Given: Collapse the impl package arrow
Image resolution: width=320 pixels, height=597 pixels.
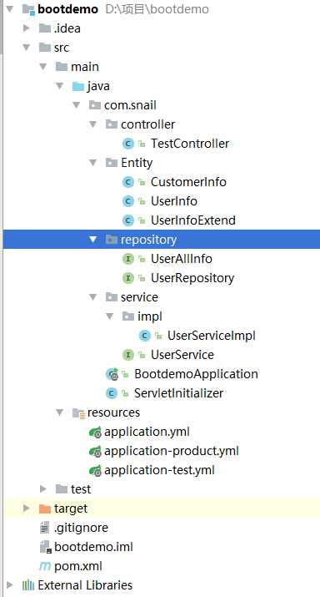Looking at the screenshot, I should pos(109,316).
